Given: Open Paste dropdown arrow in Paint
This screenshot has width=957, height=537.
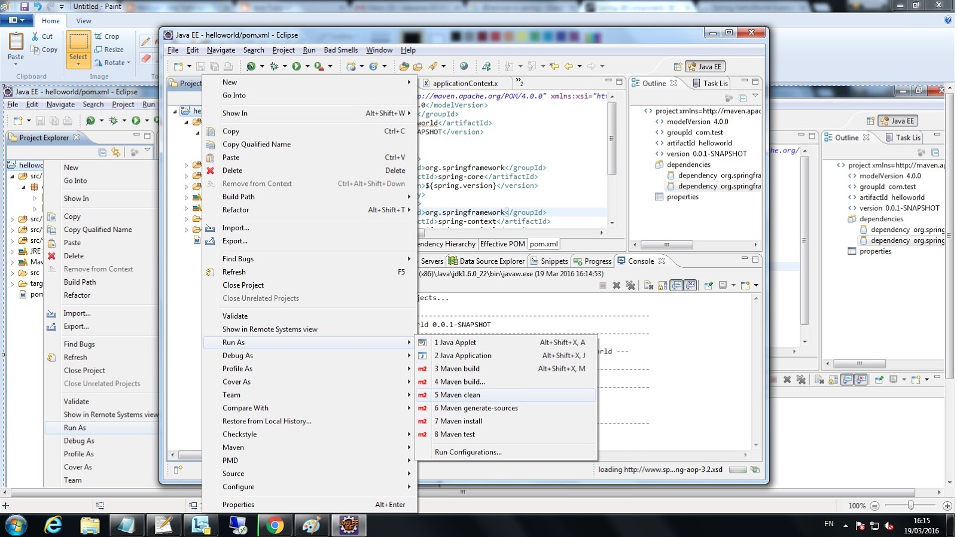Looking at the screenshot, I should pyautogui.click(x=16, y=63).
